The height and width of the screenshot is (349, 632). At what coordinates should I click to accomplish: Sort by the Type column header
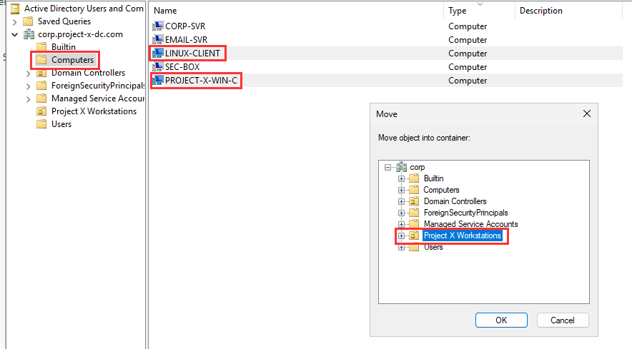(458, 11)
